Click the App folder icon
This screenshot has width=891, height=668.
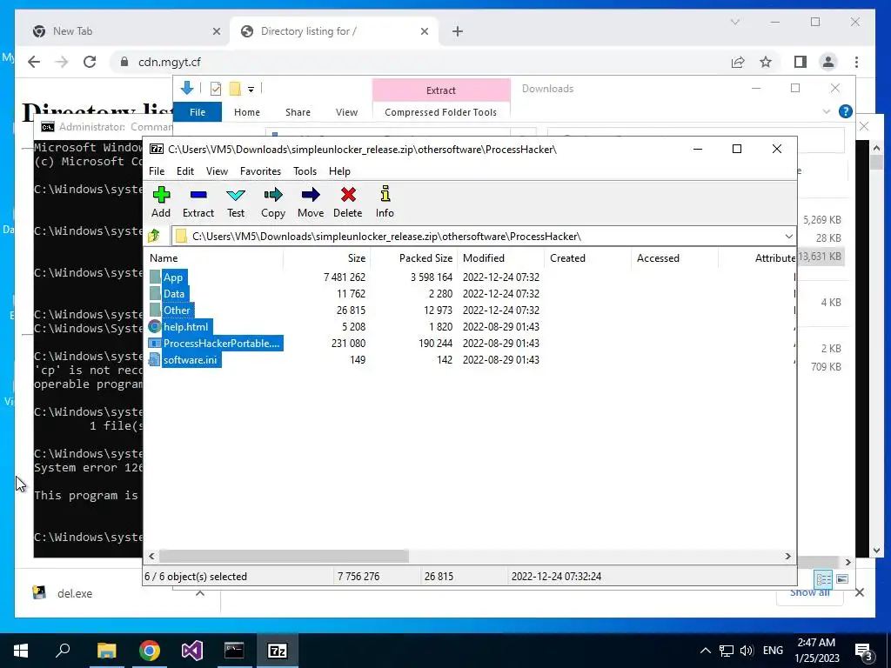point(155,277)
